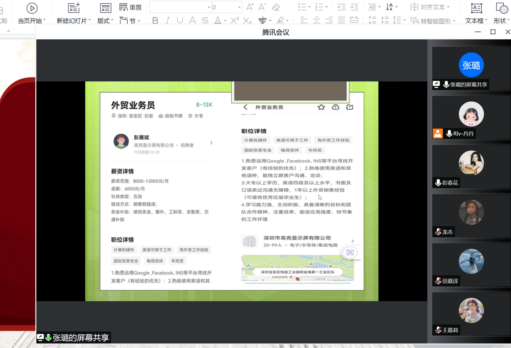The width and height of the screenshot is (511, 348).
Task: Open the phonetic guide (wén) tool
Action: tap(262, 20)
